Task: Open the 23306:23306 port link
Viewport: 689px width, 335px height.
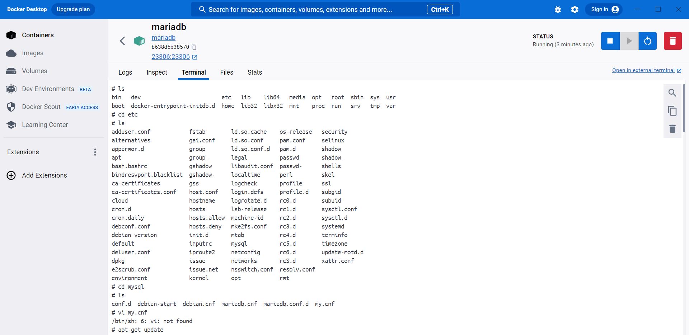Action: (171, 57)
